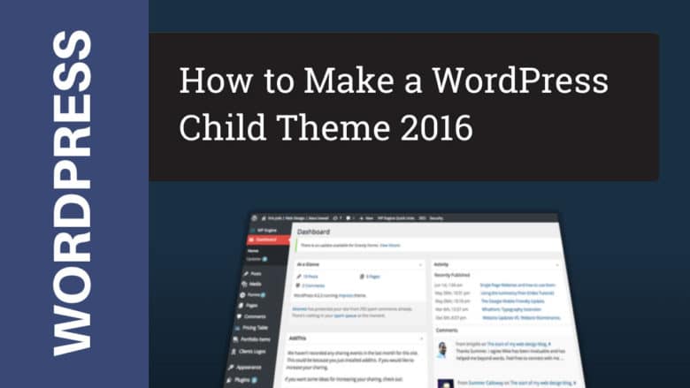Click post link in first comment entry
This screenshot has width=690, height=388.
(x=517, y=344)
